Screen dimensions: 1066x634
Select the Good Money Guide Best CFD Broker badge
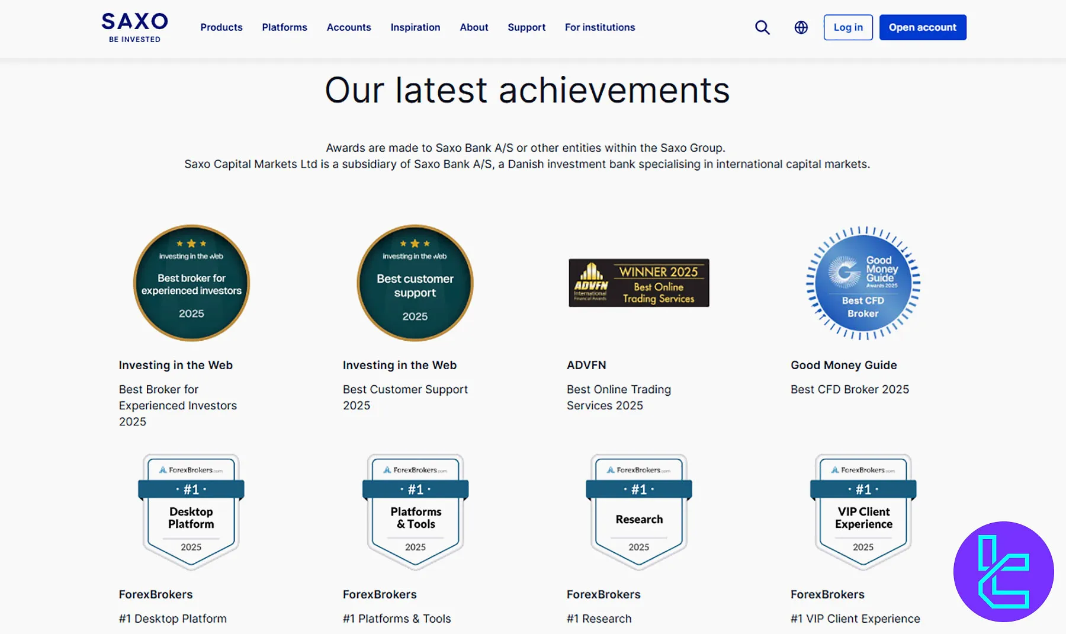(863, 283)
